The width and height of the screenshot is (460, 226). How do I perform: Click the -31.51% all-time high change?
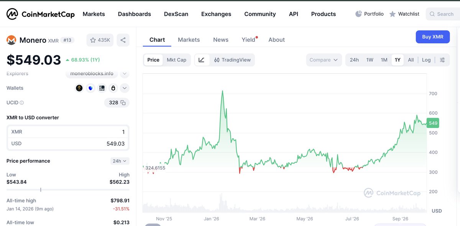[121, 209]
